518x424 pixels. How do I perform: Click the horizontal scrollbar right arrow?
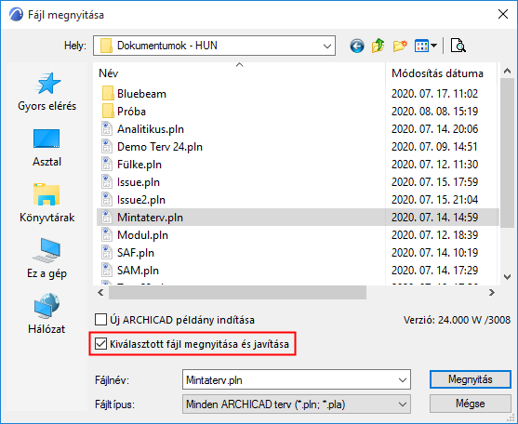pyautogui.click(x=492, y=293)
